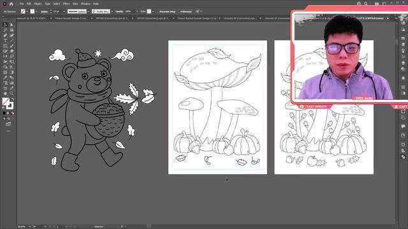408x229 pixels.
Task: Select the Hand tool
Action: click(5, 94)
